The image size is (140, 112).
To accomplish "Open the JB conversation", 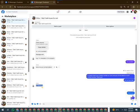I will point(14,92).
